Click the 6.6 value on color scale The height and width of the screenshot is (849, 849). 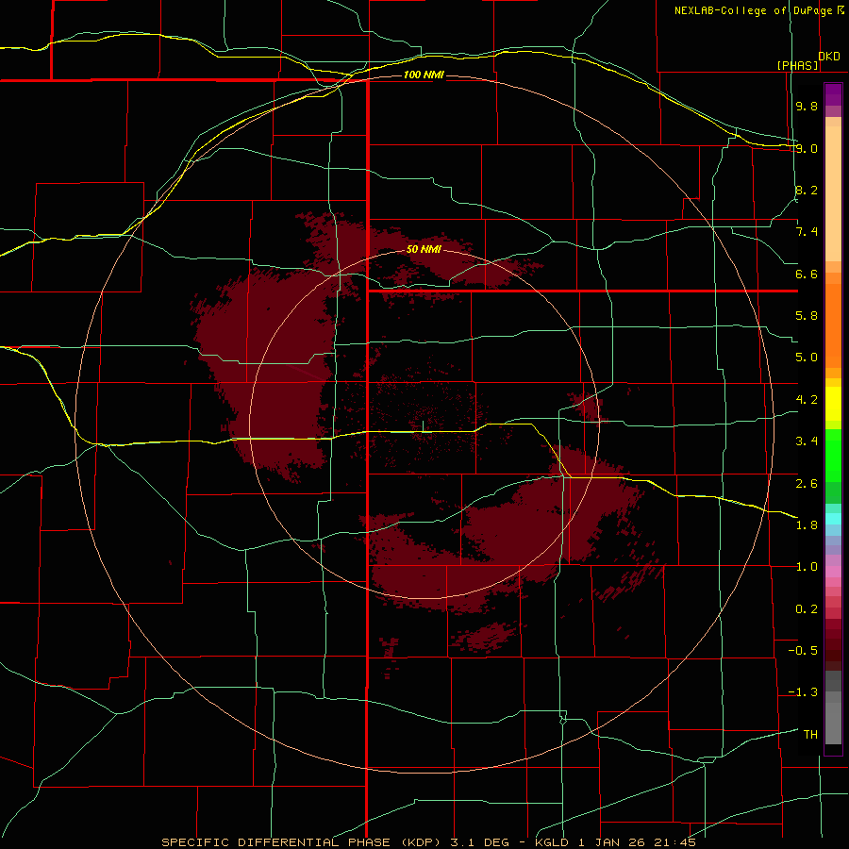point(807,274)
